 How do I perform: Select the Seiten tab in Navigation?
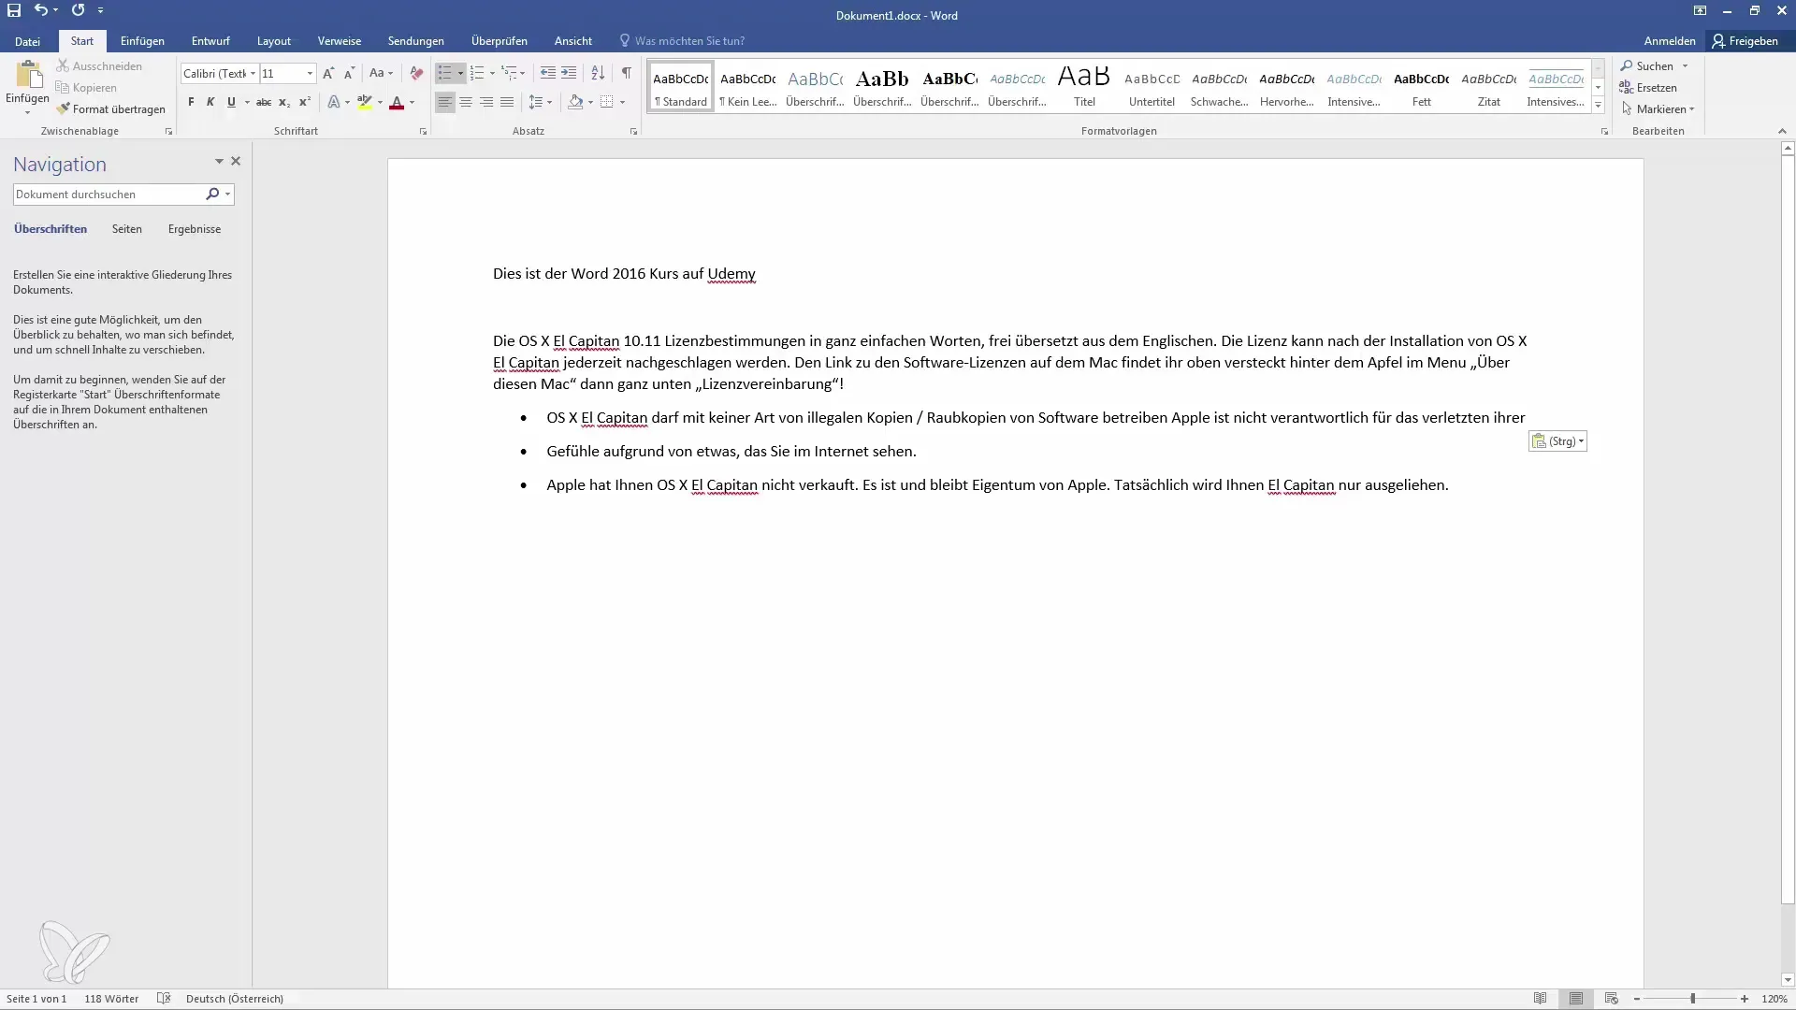pyautogui.click(x=126, y=228)
